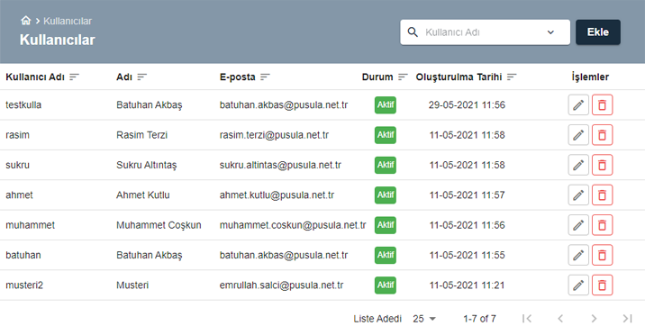Go to home via breadcrumb house icon
This screenshot has width=645, height=335.
point(26,21)
